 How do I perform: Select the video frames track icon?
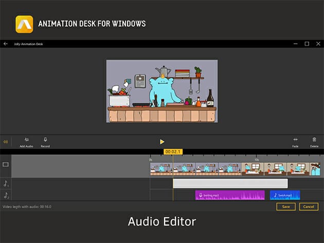tap(6, 165)
